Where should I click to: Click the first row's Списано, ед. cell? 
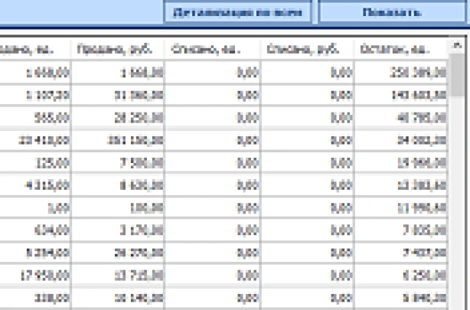point(212,73)
